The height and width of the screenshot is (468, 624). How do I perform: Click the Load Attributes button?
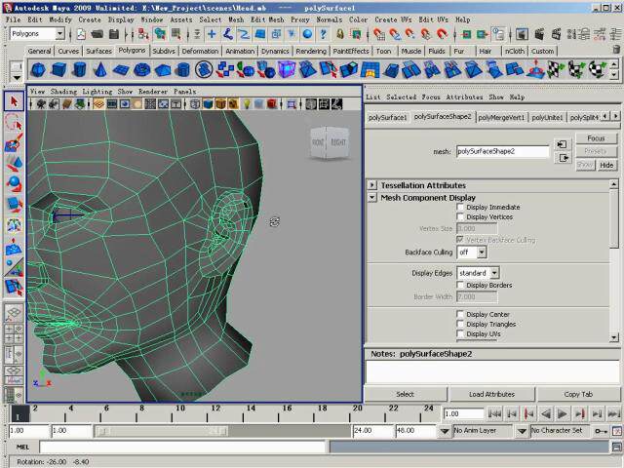click(491, 394)
